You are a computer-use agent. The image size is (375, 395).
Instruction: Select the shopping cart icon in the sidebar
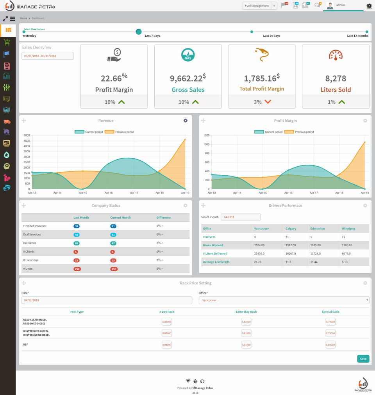(8, 41)
